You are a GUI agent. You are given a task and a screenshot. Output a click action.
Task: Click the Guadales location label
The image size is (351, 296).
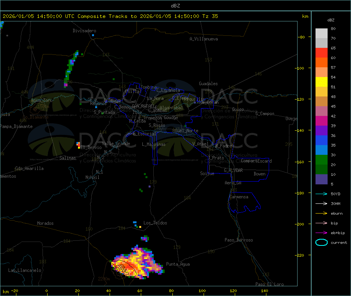(x=208, y=84)
